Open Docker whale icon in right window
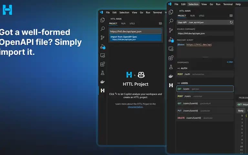 pyautogui.click(x=171, y=76)
